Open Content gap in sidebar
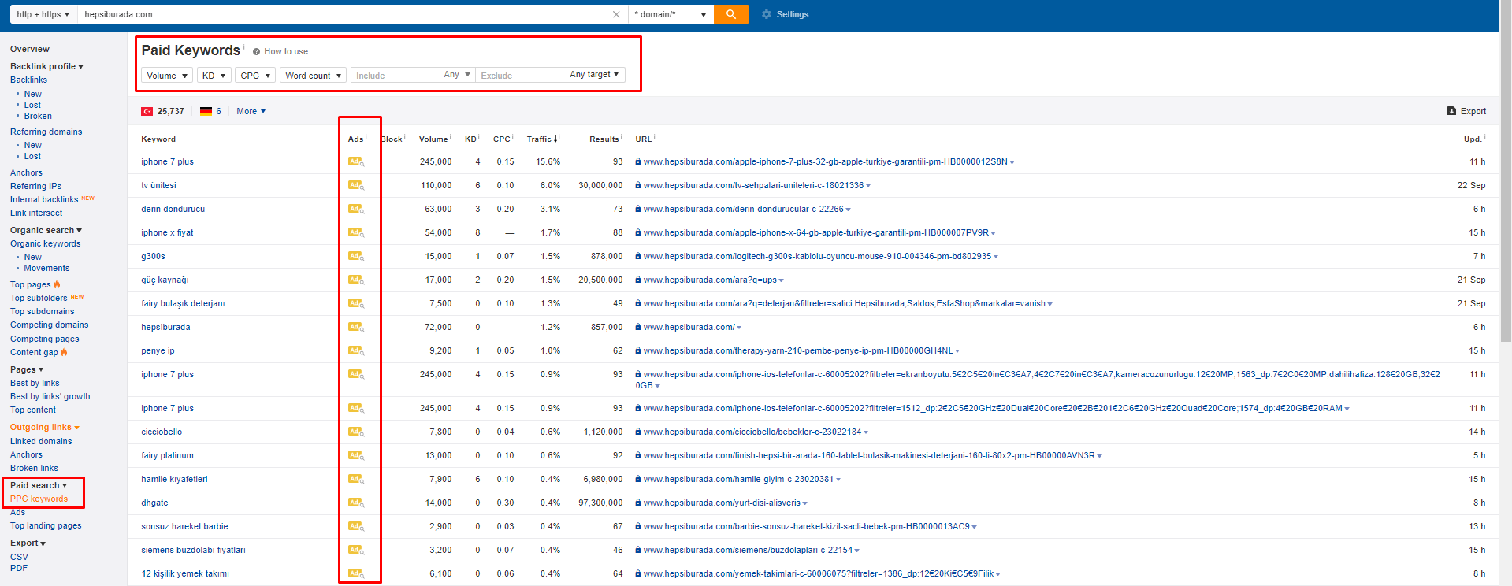The image size is (1512, 586). [x=34, y=352]
